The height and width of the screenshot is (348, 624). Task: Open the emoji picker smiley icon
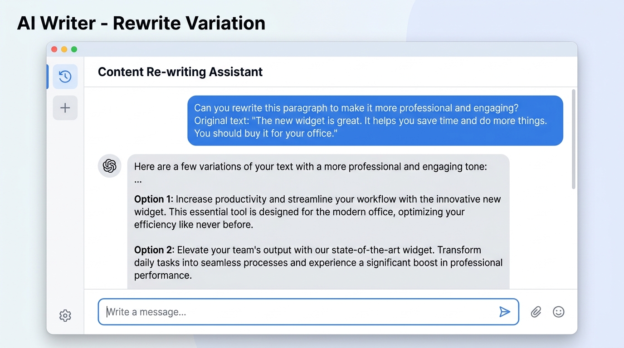pyautogui.click(x=559, y=312)
